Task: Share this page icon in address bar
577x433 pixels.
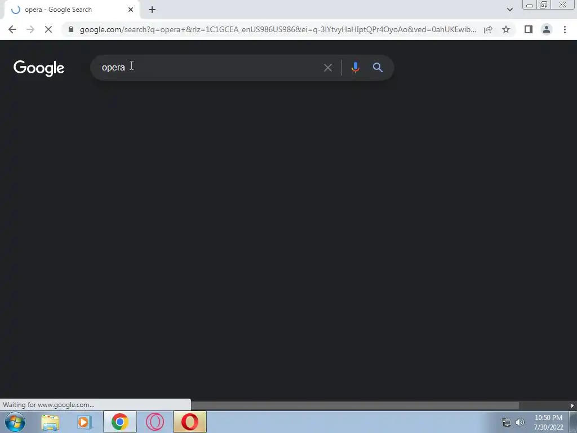Action: 488,29
